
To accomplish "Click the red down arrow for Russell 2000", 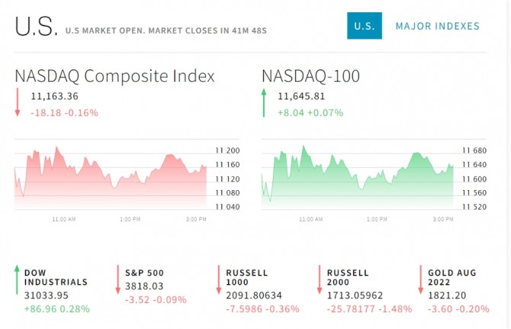I will pos(320,279).
